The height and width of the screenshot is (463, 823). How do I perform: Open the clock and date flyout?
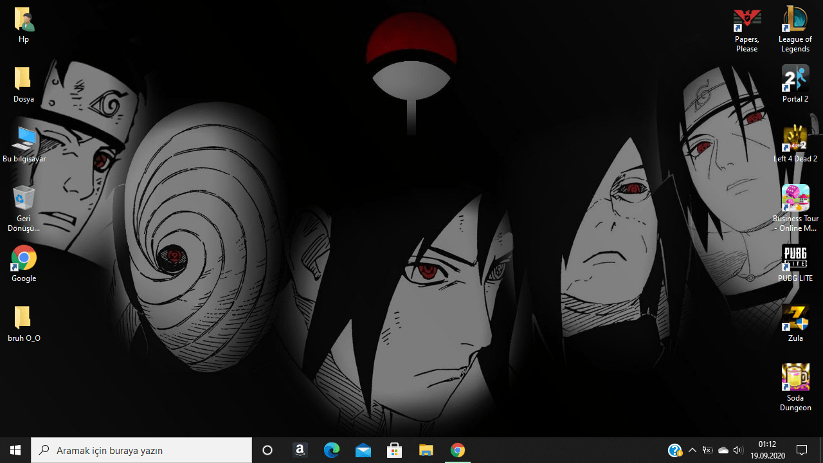[767, 450]
